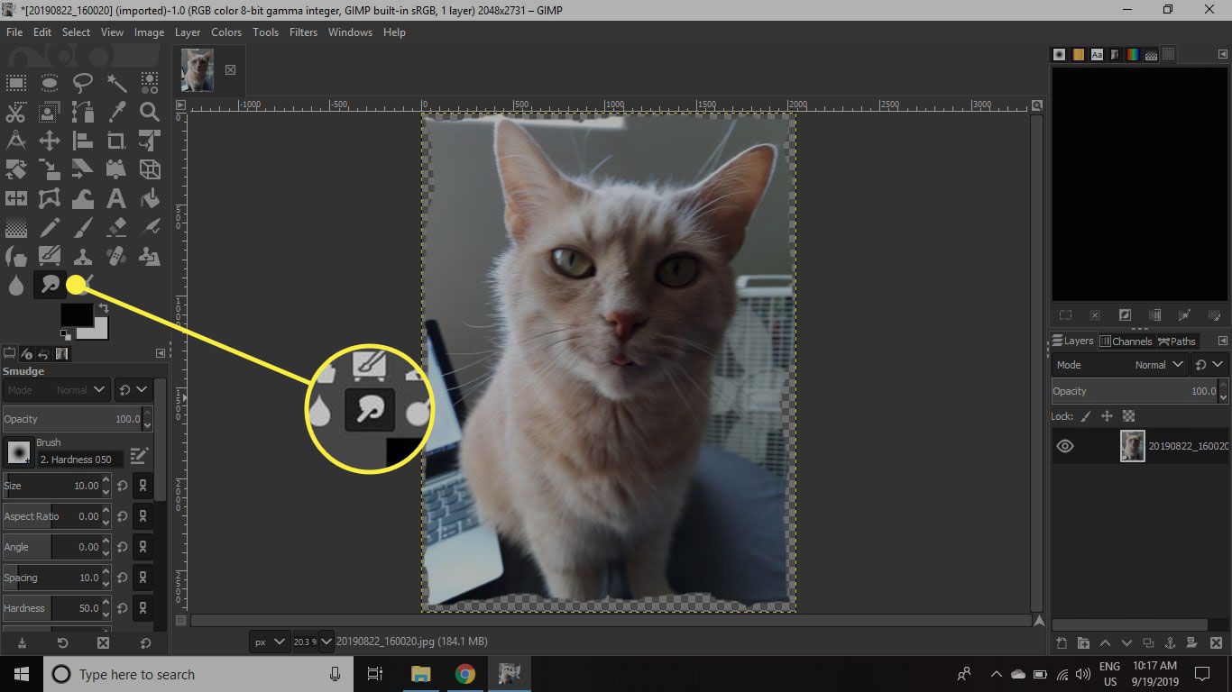Viewport: 1232px width, 692px height.
Task: Toggle lock position and size icon
Action: (1107, 416)
